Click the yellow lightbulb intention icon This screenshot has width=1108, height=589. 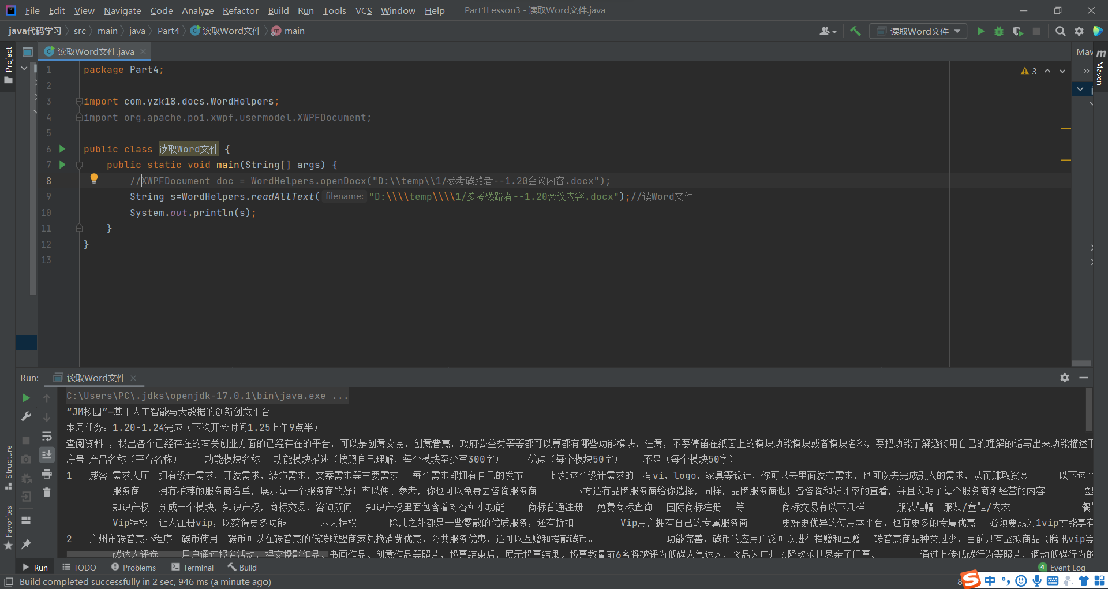(94, 179)
